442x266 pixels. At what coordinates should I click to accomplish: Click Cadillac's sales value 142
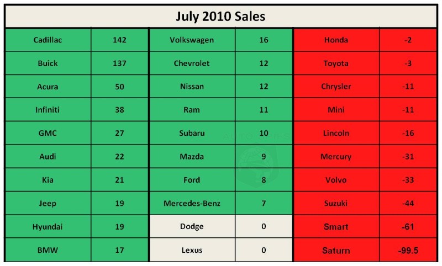tap(119, 40)
